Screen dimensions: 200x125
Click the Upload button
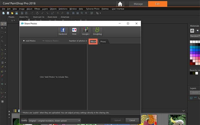click(117, 120)
